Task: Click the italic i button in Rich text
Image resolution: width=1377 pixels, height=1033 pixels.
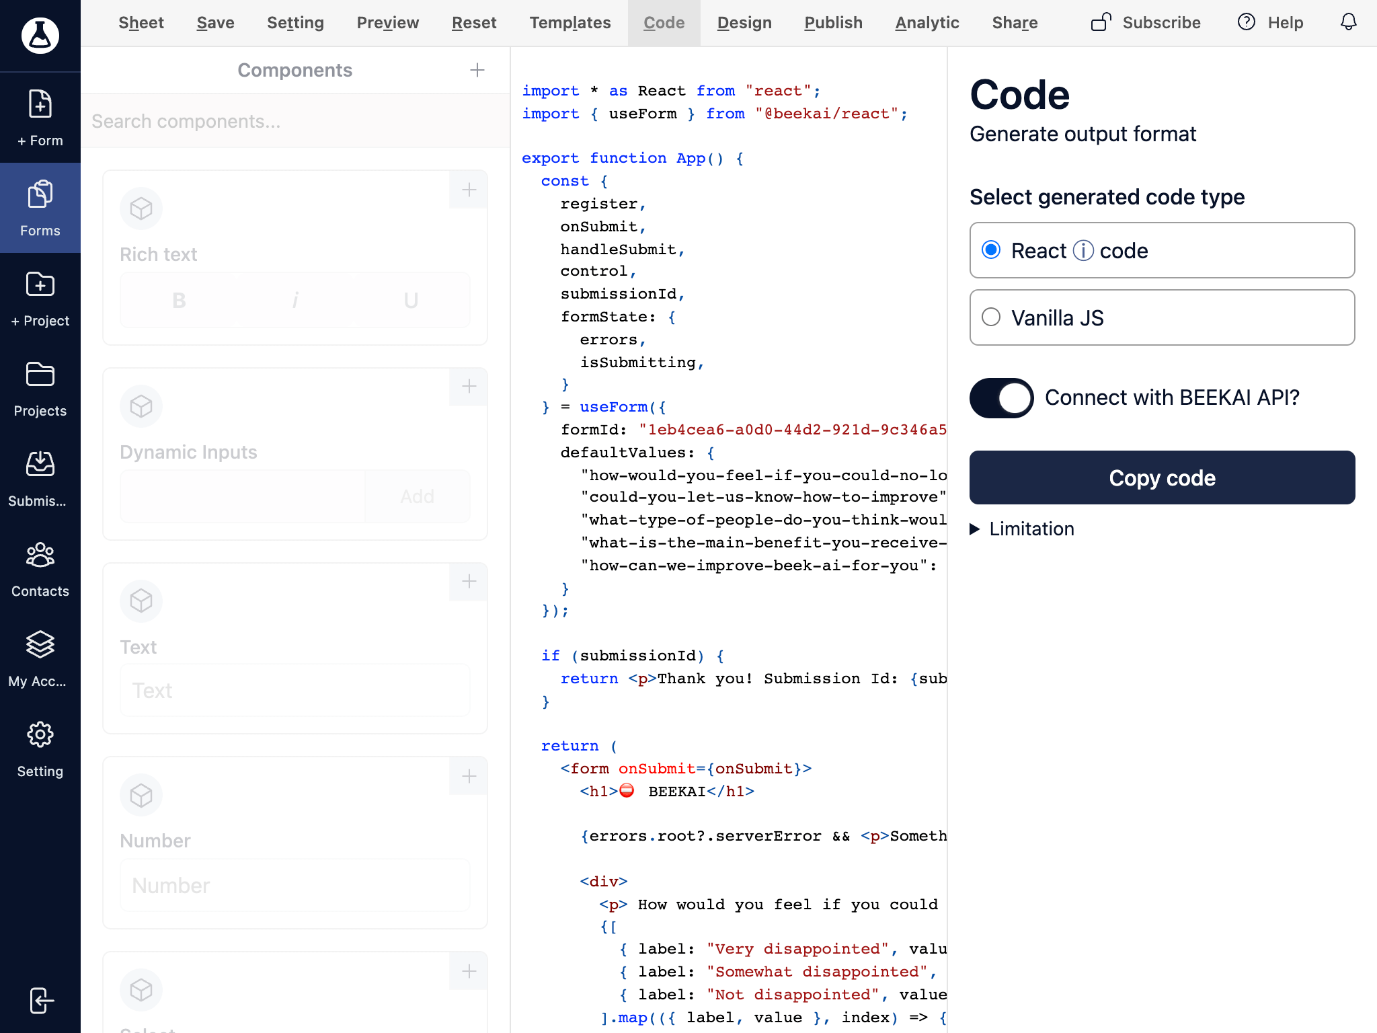Action: 295,300
